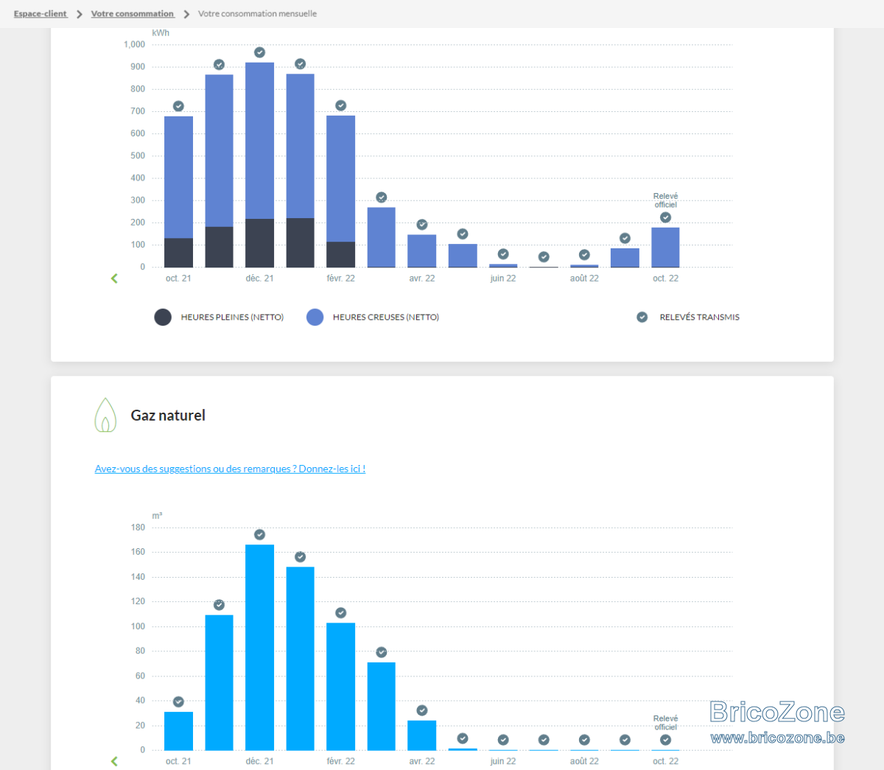Click checkmark above April 22 gas bar
The height and width of the screenshot is (770, 884).
point(422,710)
